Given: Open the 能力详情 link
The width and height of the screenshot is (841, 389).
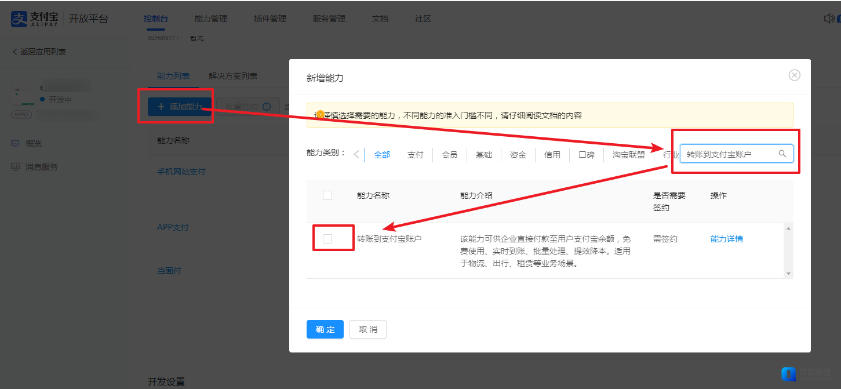Looking at the screenshot, I should click(x=726, y=239).
